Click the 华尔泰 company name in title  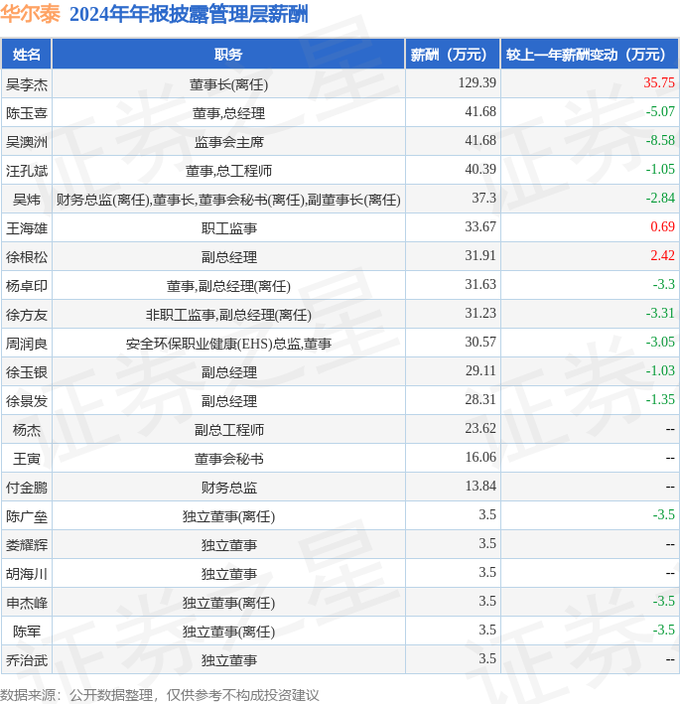point(30,14)
